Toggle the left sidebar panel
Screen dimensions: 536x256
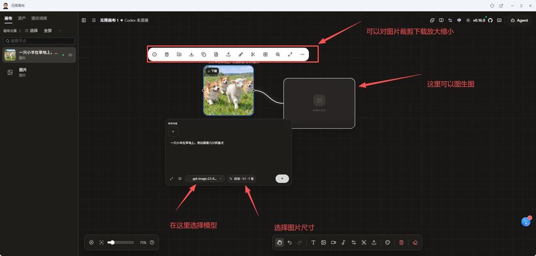pos(84,20)
